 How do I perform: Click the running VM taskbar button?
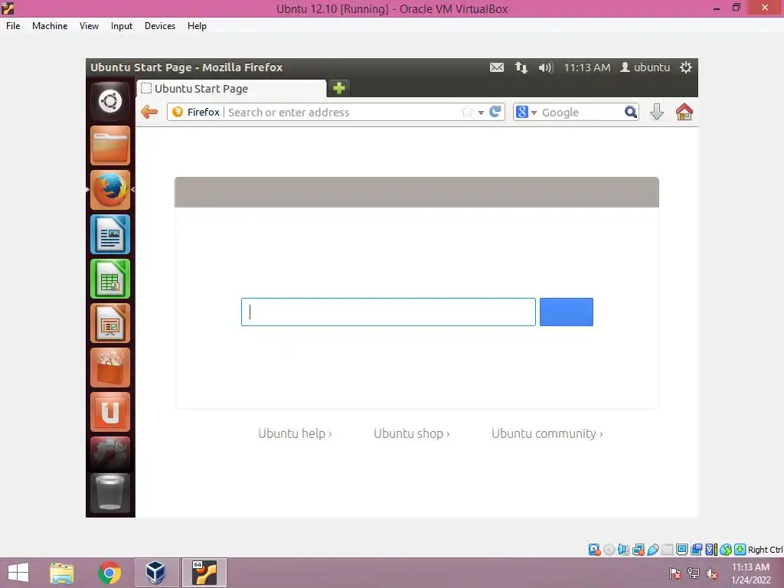(x=204, y=573)
